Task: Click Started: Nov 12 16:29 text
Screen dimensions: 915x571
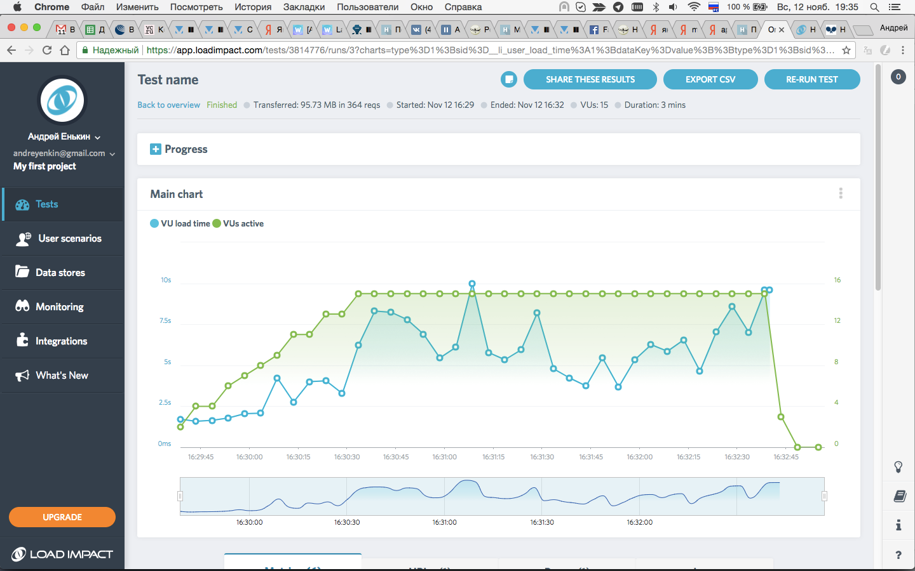Action: tap(435, 105)
